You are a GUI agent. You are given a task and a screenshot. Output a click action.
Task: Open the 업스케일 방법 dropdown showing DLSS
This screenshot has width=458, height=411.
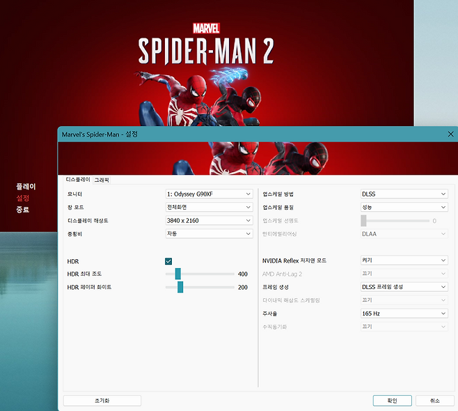[403, 194]
